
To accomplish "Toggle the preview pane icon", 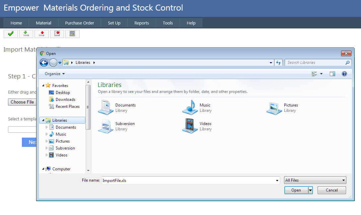I will pyautogui.click(x=332, y=74).
